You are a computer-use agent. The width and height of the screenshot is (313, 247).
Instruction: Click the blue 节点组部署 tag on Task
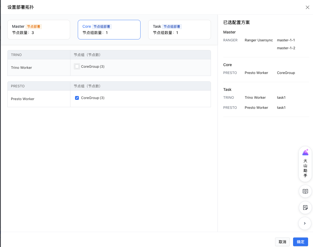tap(172, 26)
